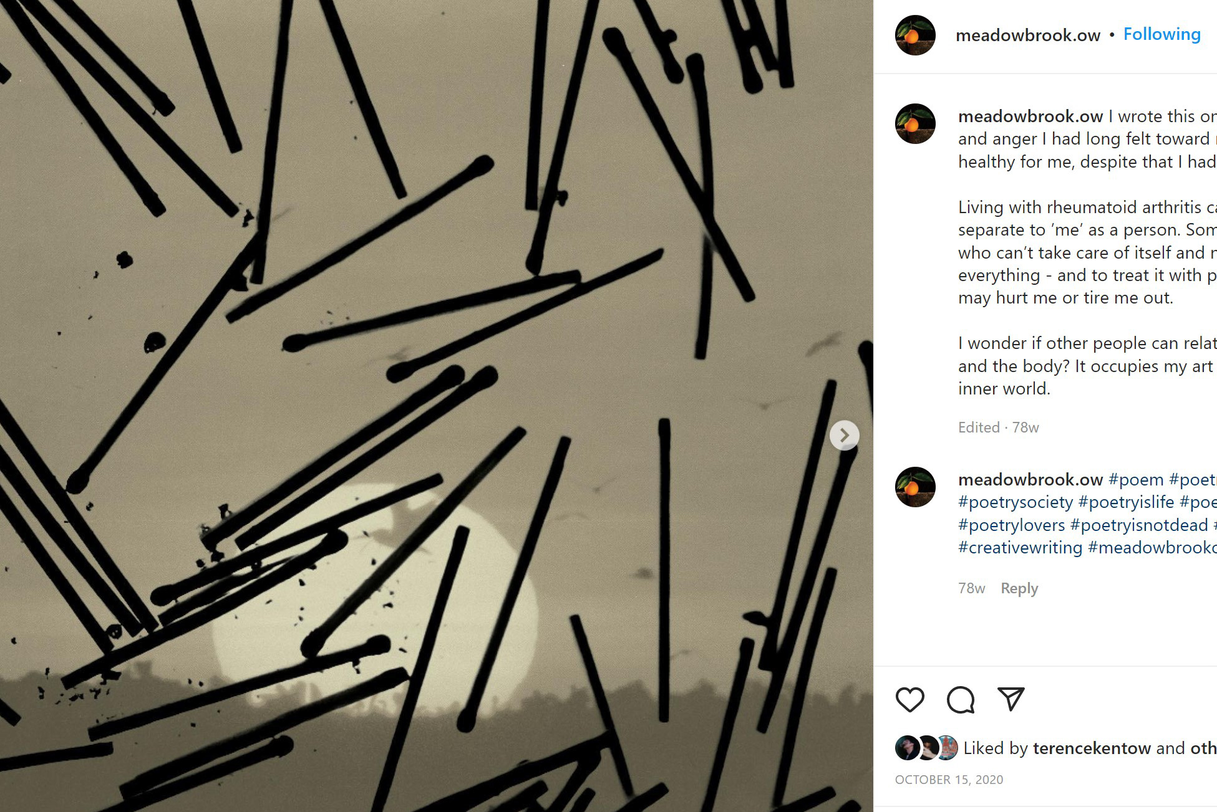Open the #poetryisnotdead hashtag
The image size is (1217, 812).
[1139, 525]
